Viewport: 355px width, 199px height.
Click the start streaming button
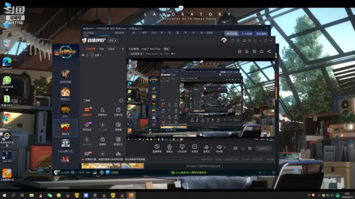click(263, 149)
